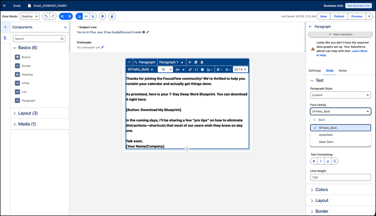Click the delete block trash icon
Screen dimensions: 376x216
pyautogui.click(x=202, y=62)
